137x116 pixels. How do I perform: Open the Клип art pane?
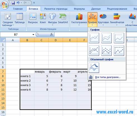pyautogui.click(x=43, y=18)
